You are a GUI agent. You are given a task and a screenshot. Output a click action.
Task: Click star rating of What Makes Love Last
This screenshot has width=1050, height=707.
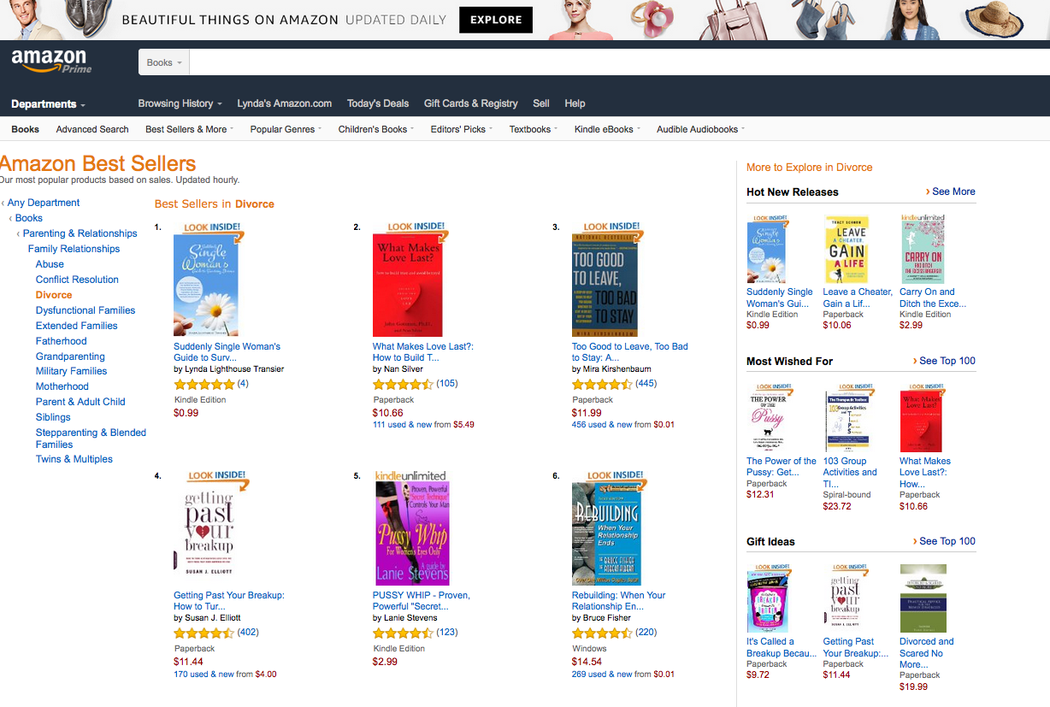coord(403,385)
